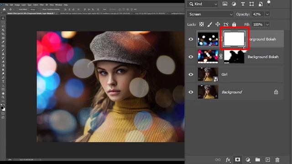Open the fx layer style menu
The height and width of the screenshot is (164, 292).
coord(228,160)
